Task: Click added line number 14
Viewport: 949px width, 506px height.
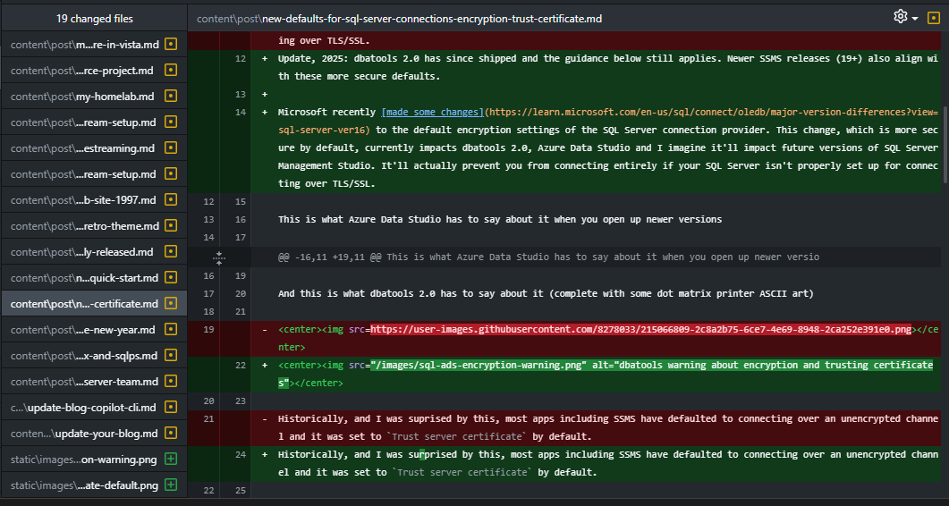Action: [241, 112]
